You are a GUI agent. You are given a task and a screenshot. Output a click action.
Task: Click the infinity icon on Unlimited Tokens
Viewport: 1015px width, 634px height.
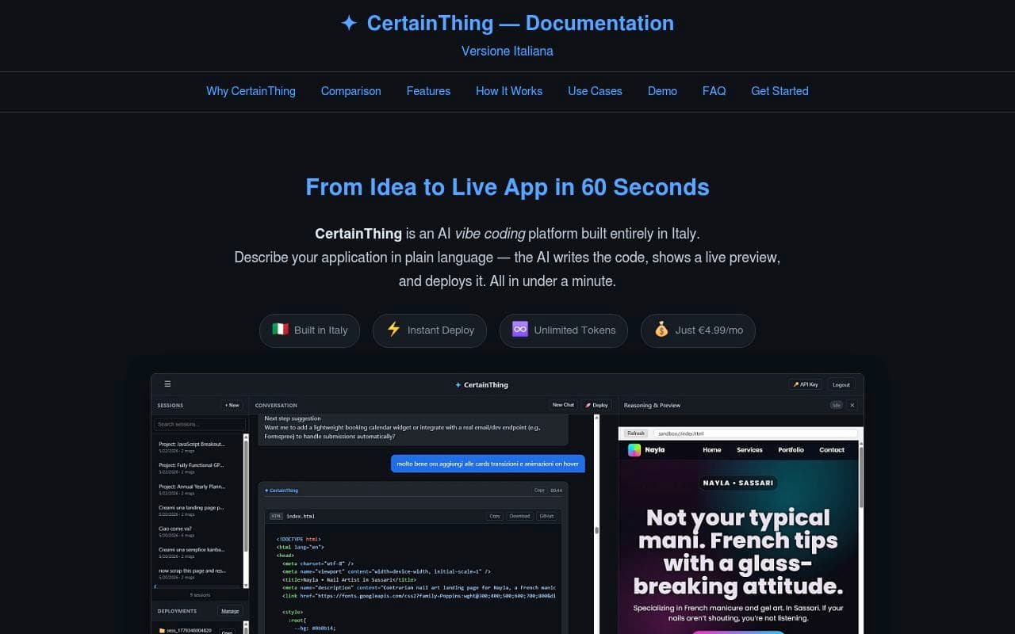pyautogui.click(x=520, y=329)
